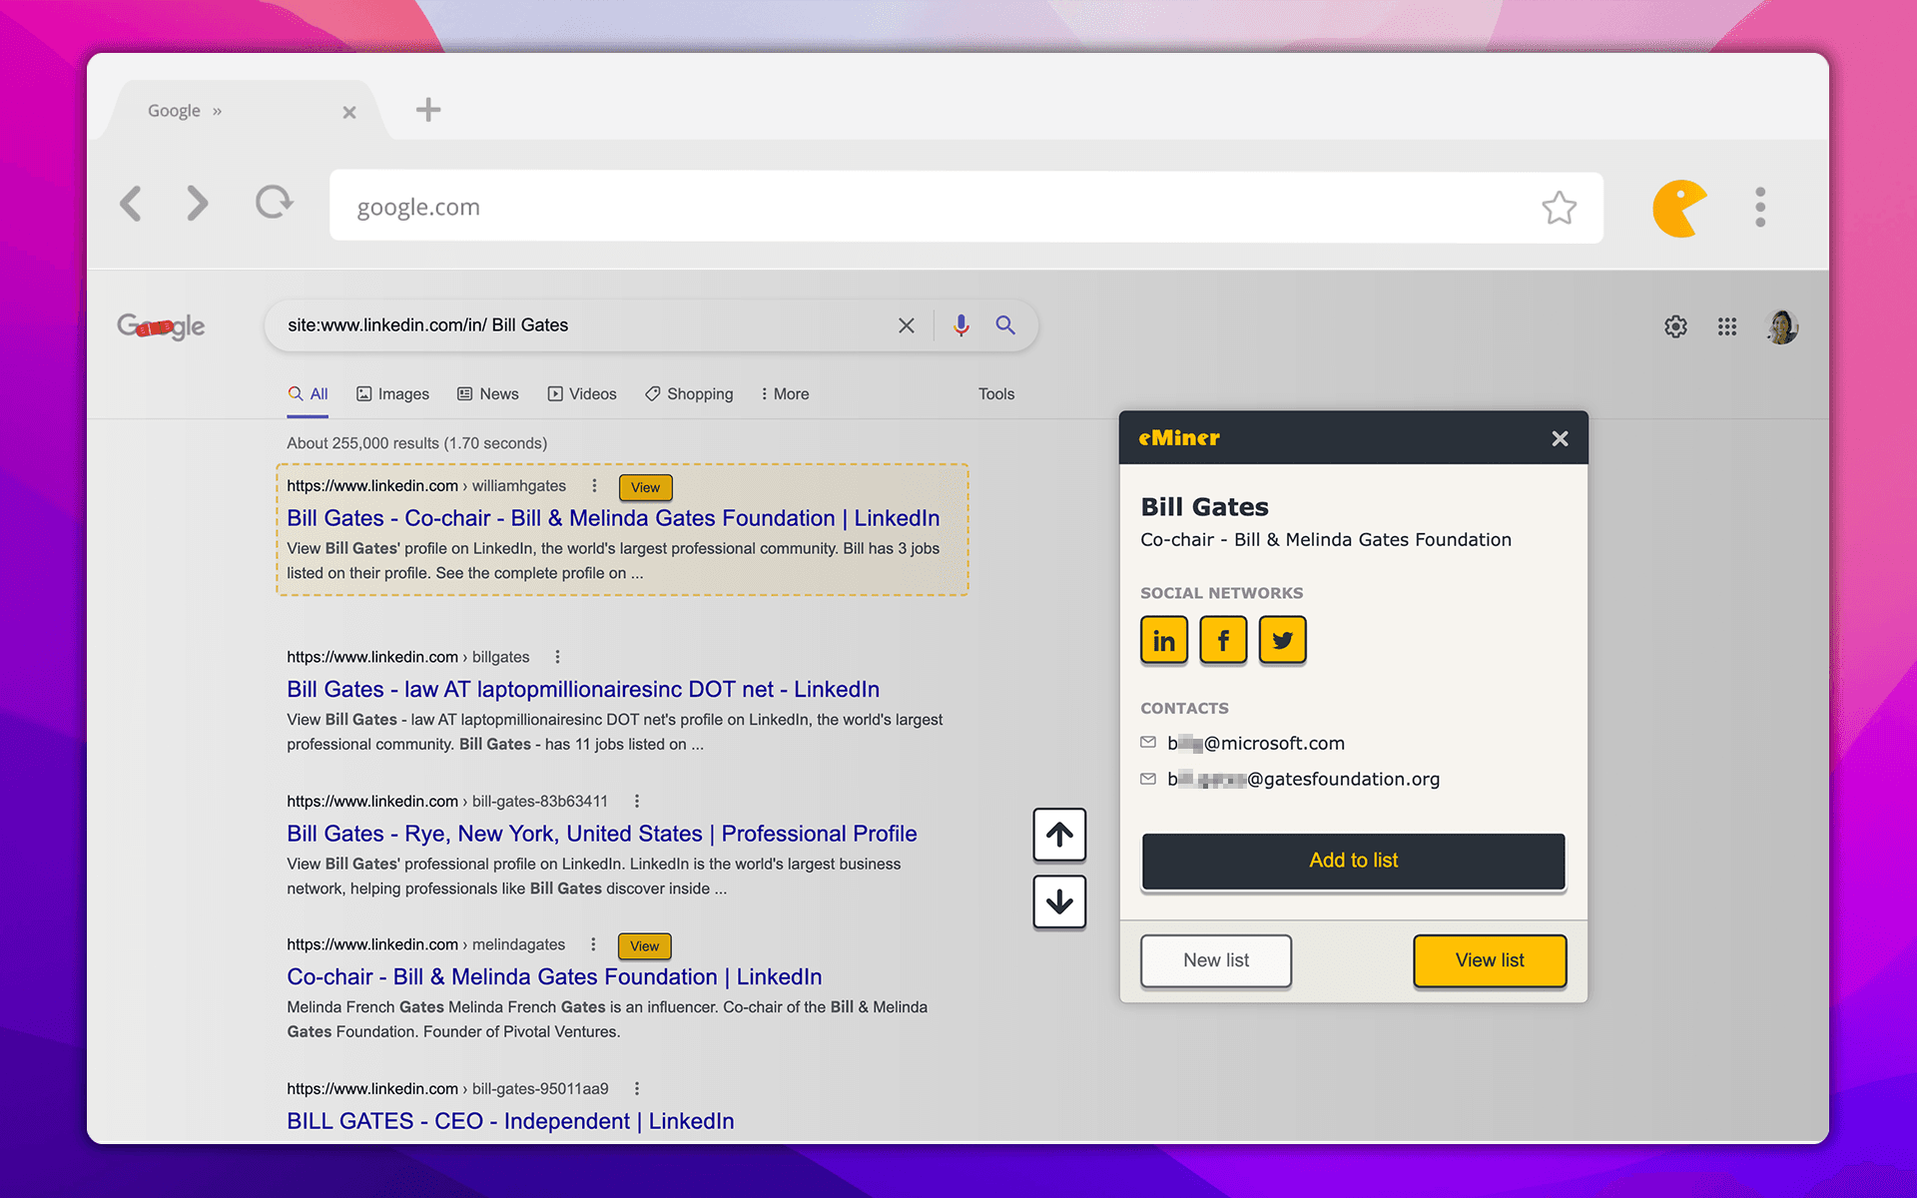Open LinkedIn profile icon in eMiner panel
The height and width of the screenshot is (1198, 1917).
coord(1163,640)
